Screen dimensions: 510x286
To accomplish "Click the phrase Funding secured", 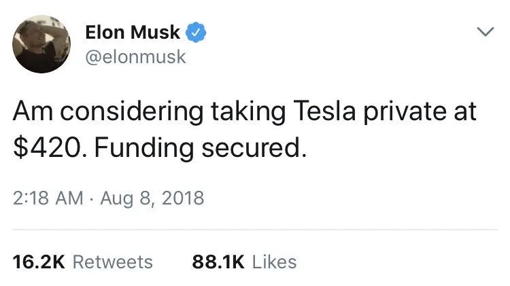I will click(201, 147).
